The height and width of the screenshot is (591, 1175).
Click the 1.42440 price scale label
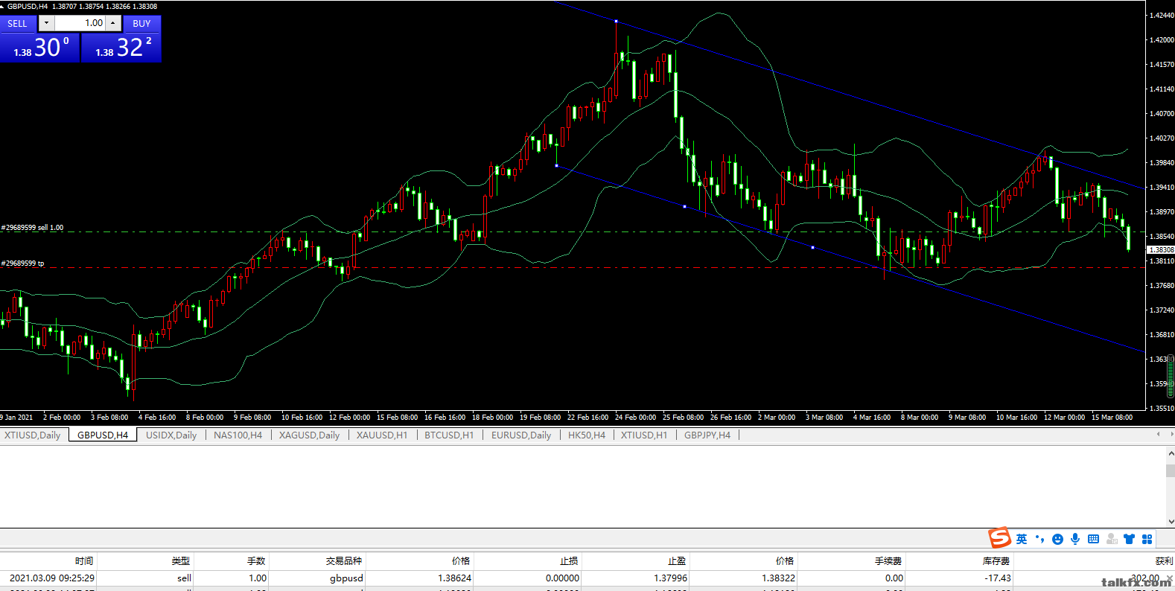(1162, 15)
